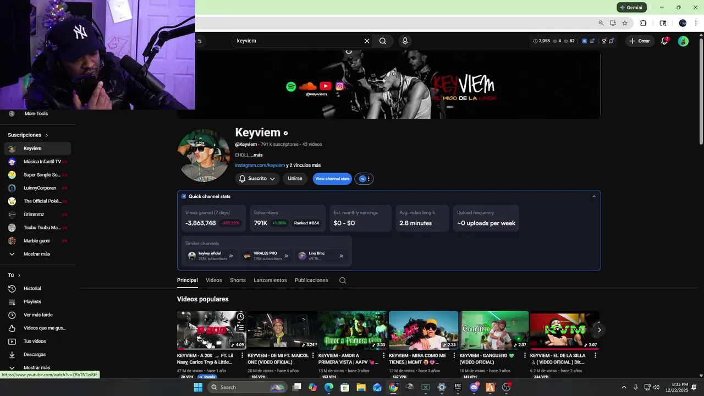Expand the Tú section chevron
The height and width of the screenshot is (396, 704).
[x=19, y=275]
